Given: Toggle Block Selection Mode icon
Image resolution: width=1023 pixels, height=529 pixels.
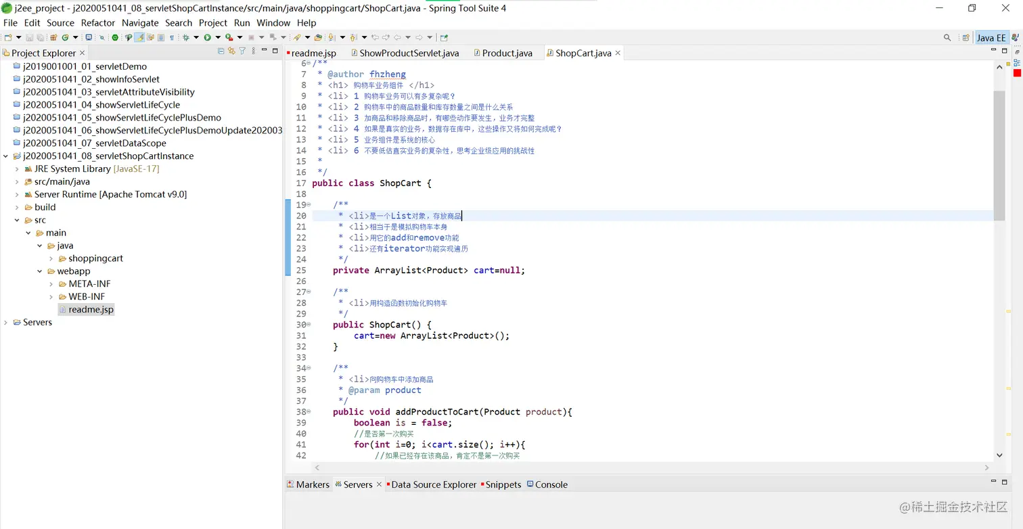Looking at the screenshot, I should tap(161, 37).
